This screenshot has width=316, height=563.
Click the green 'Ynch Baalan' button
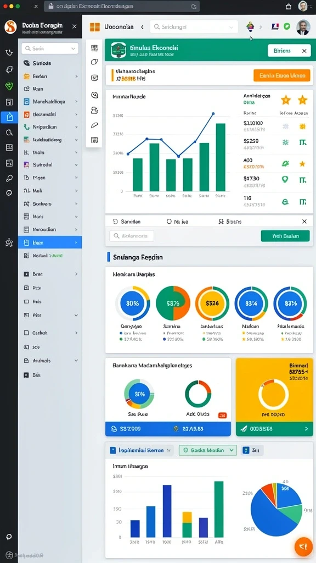pos(285,236)
